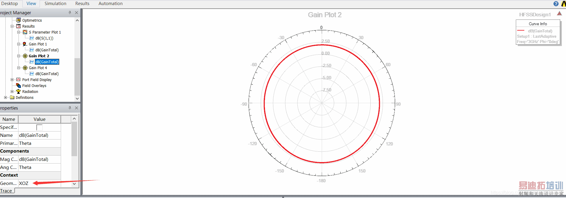Click the Gain Plot 4 polar icon
The height and width of the screenshot is (198, 566).
click(25, 68)
